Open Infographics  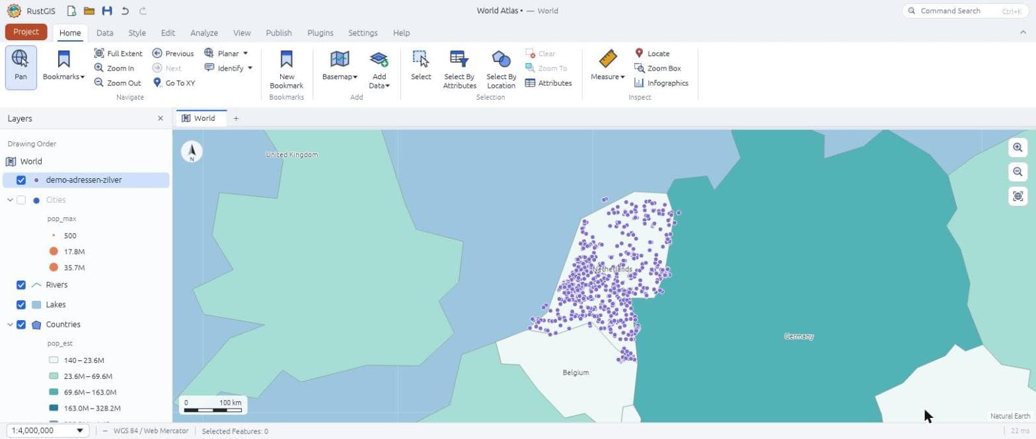[x=661, y=83]
